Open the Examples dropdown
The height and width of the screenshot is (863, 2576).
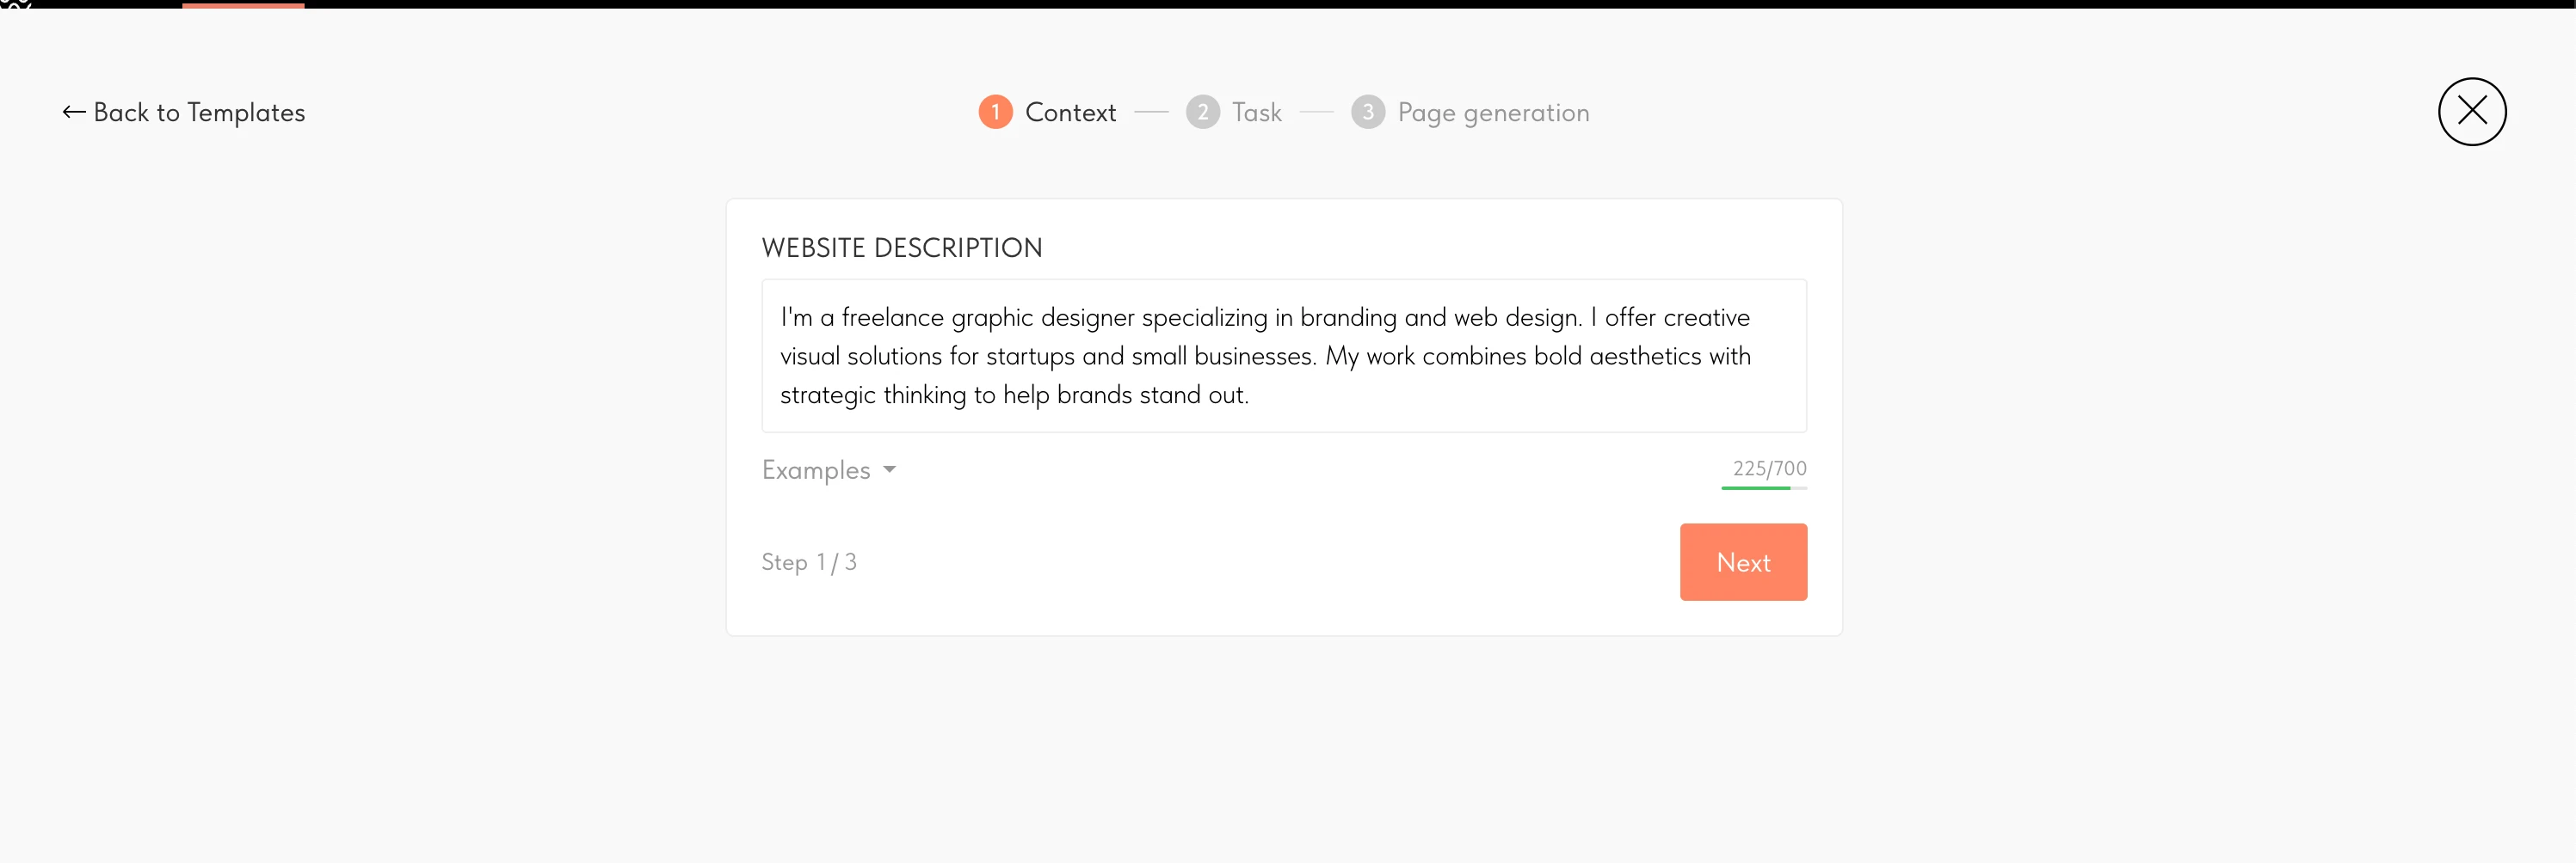coord(829,469)
